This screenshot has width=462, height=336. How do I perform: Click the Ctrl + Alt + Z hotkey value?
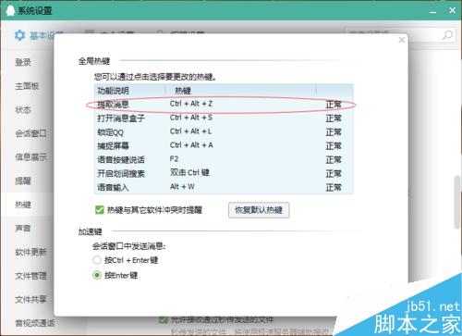191,104
